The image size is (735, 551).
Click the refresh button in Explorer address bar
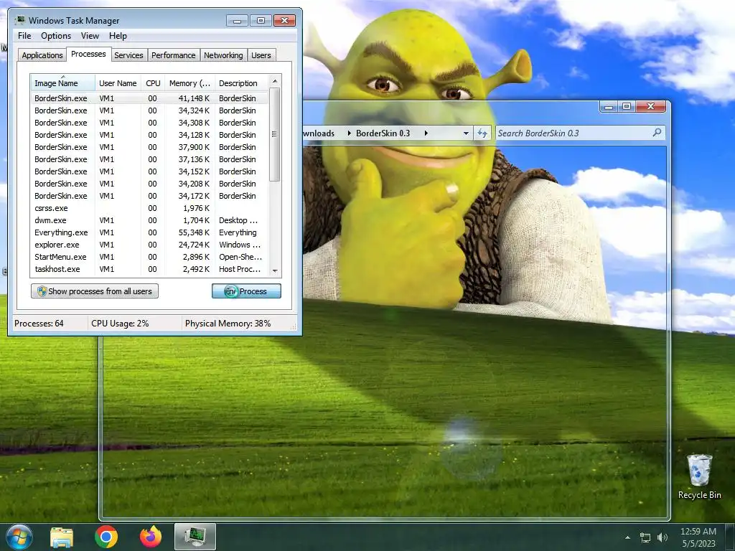click(x=482, y=133)
